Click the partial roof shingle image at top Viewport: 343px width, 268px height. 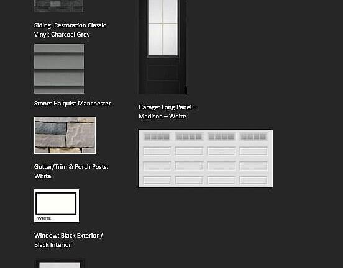pos(59,6)
